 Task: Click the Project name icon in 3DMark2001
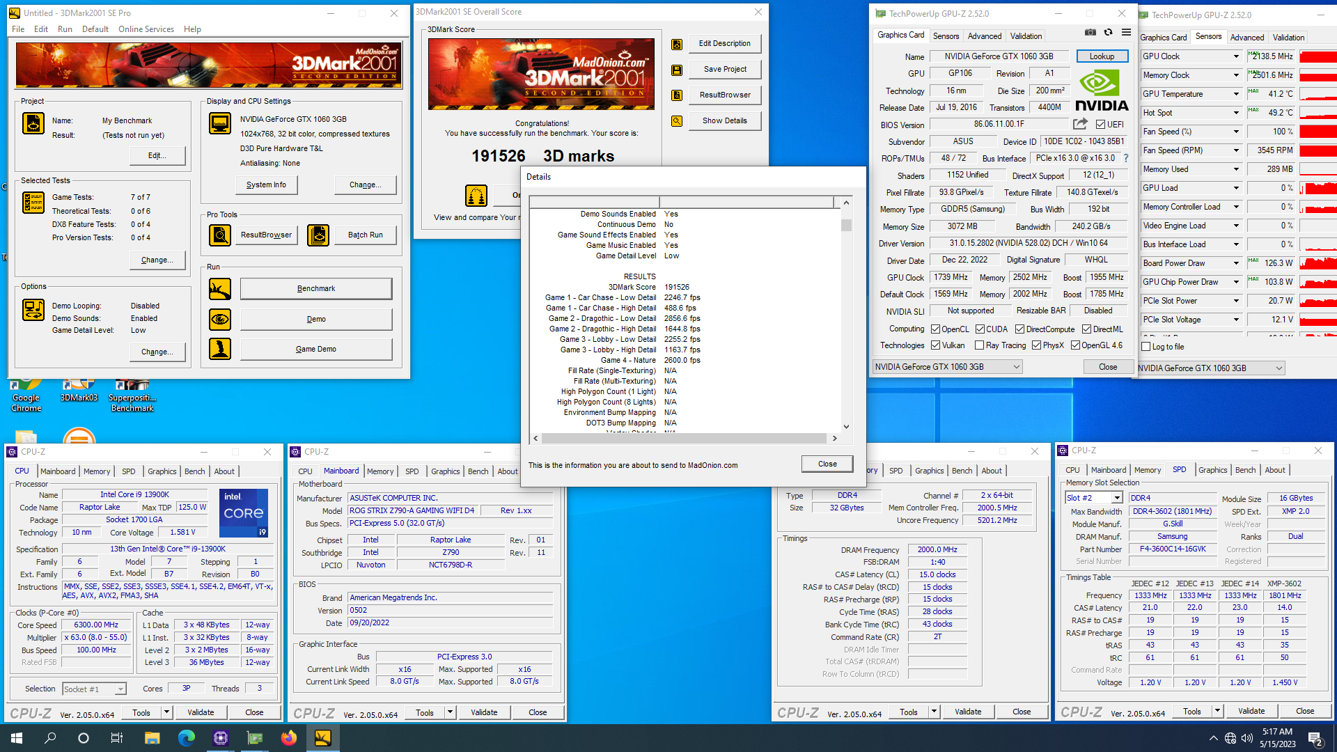point(33,123)
